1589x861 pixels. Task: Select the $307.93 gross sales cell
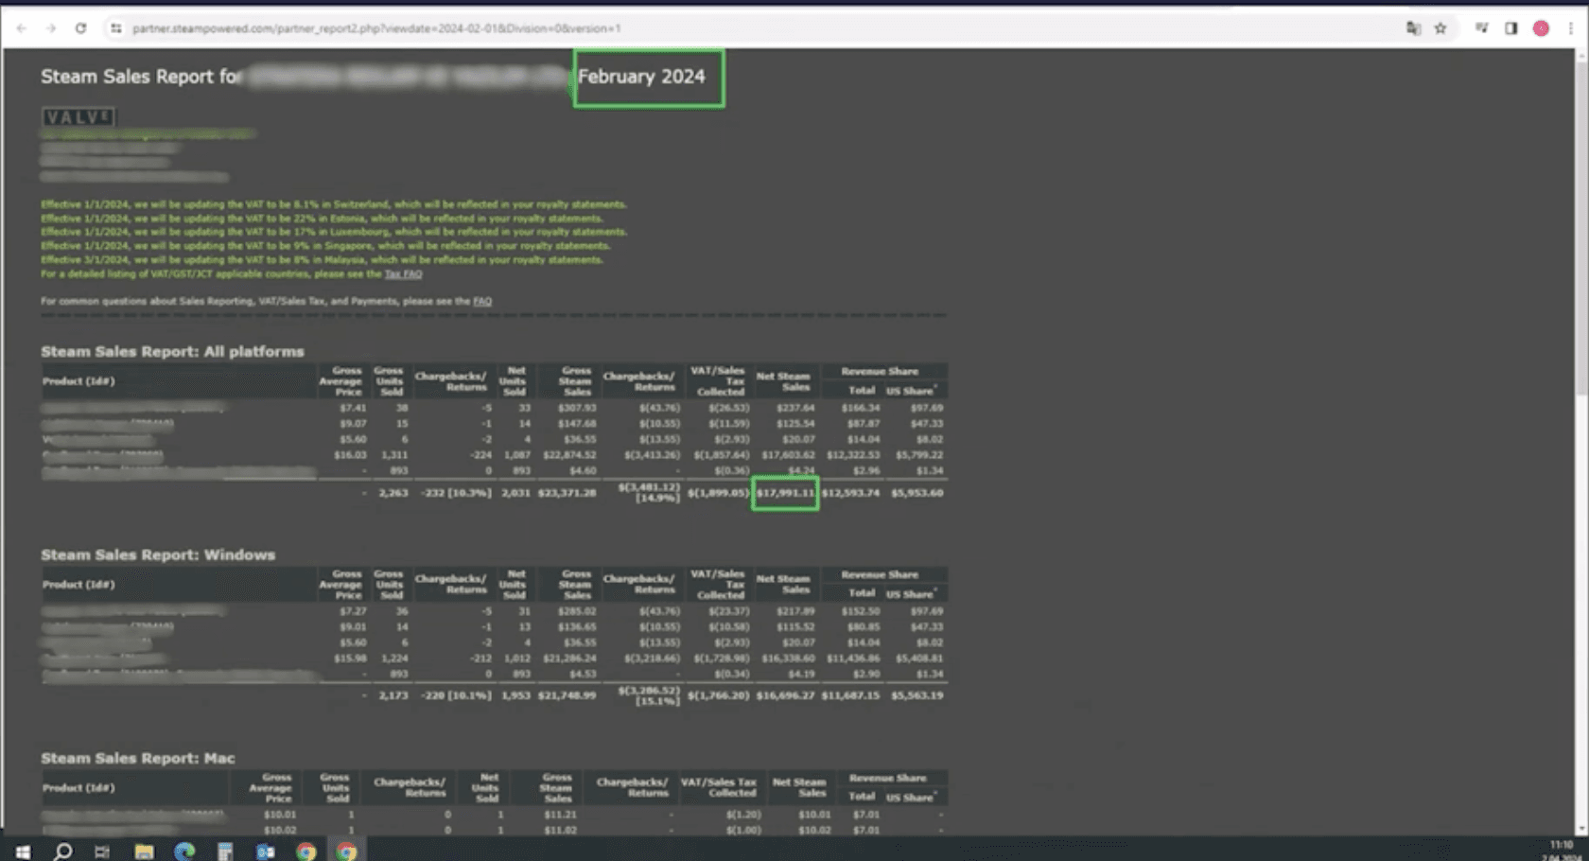(x=577, y=408)
